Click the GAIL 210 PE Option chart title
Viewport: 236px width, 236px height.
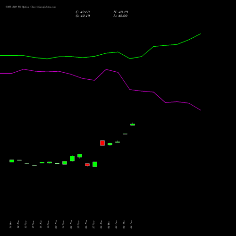click(31, 7)
